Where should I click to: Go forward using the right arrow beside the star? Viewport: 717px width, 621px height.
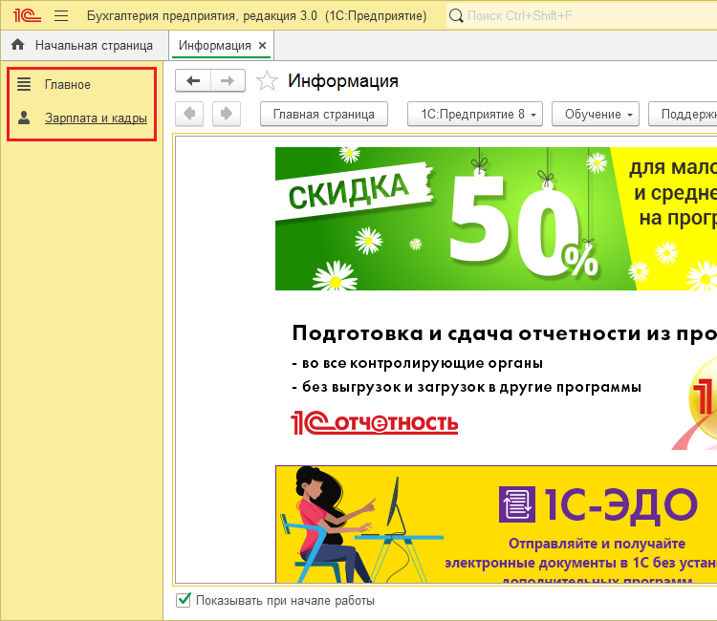(x=228, y=81)
